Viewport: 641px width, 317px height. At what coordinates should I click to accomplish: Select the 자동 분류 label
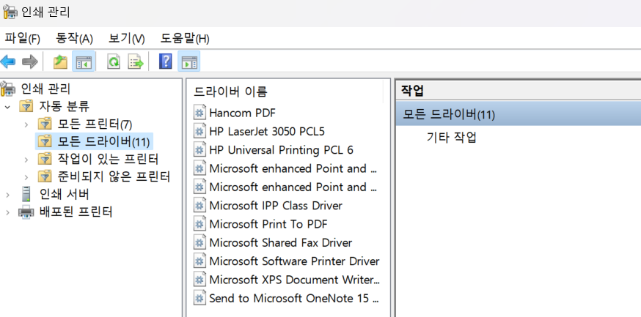point(65,106)
